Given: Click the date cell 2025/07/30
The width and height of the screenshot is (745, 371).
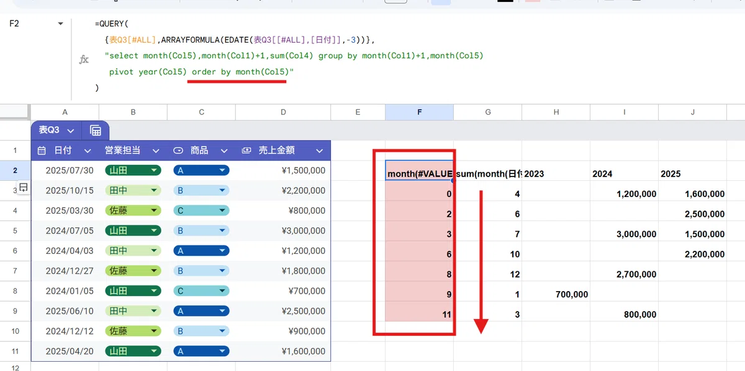Looking at the screenshot, I should click(x=65, y=170).
